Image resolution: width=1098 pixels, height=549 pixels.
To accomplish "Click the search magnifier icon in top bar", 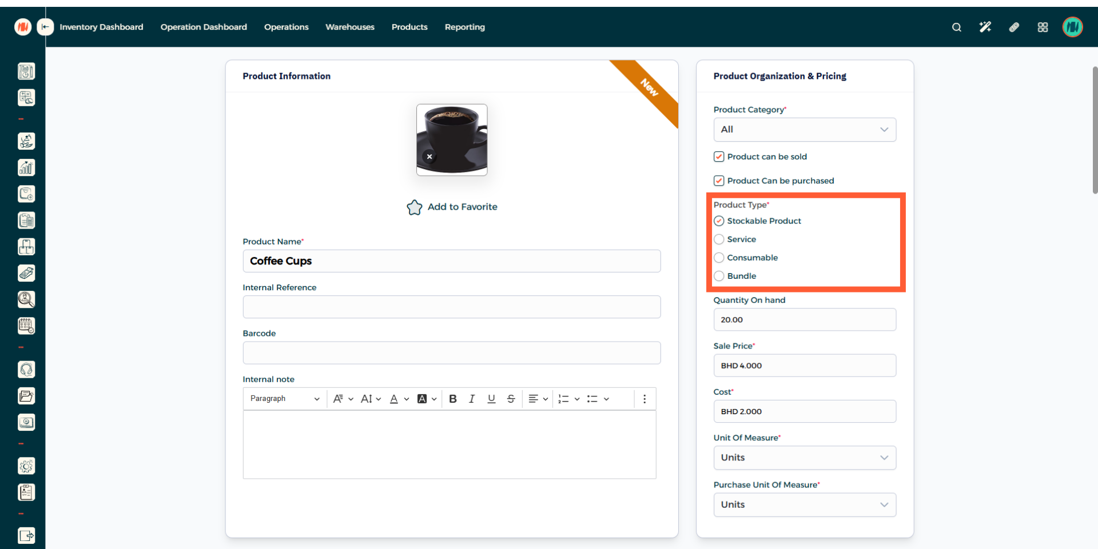I will point(956,27).
